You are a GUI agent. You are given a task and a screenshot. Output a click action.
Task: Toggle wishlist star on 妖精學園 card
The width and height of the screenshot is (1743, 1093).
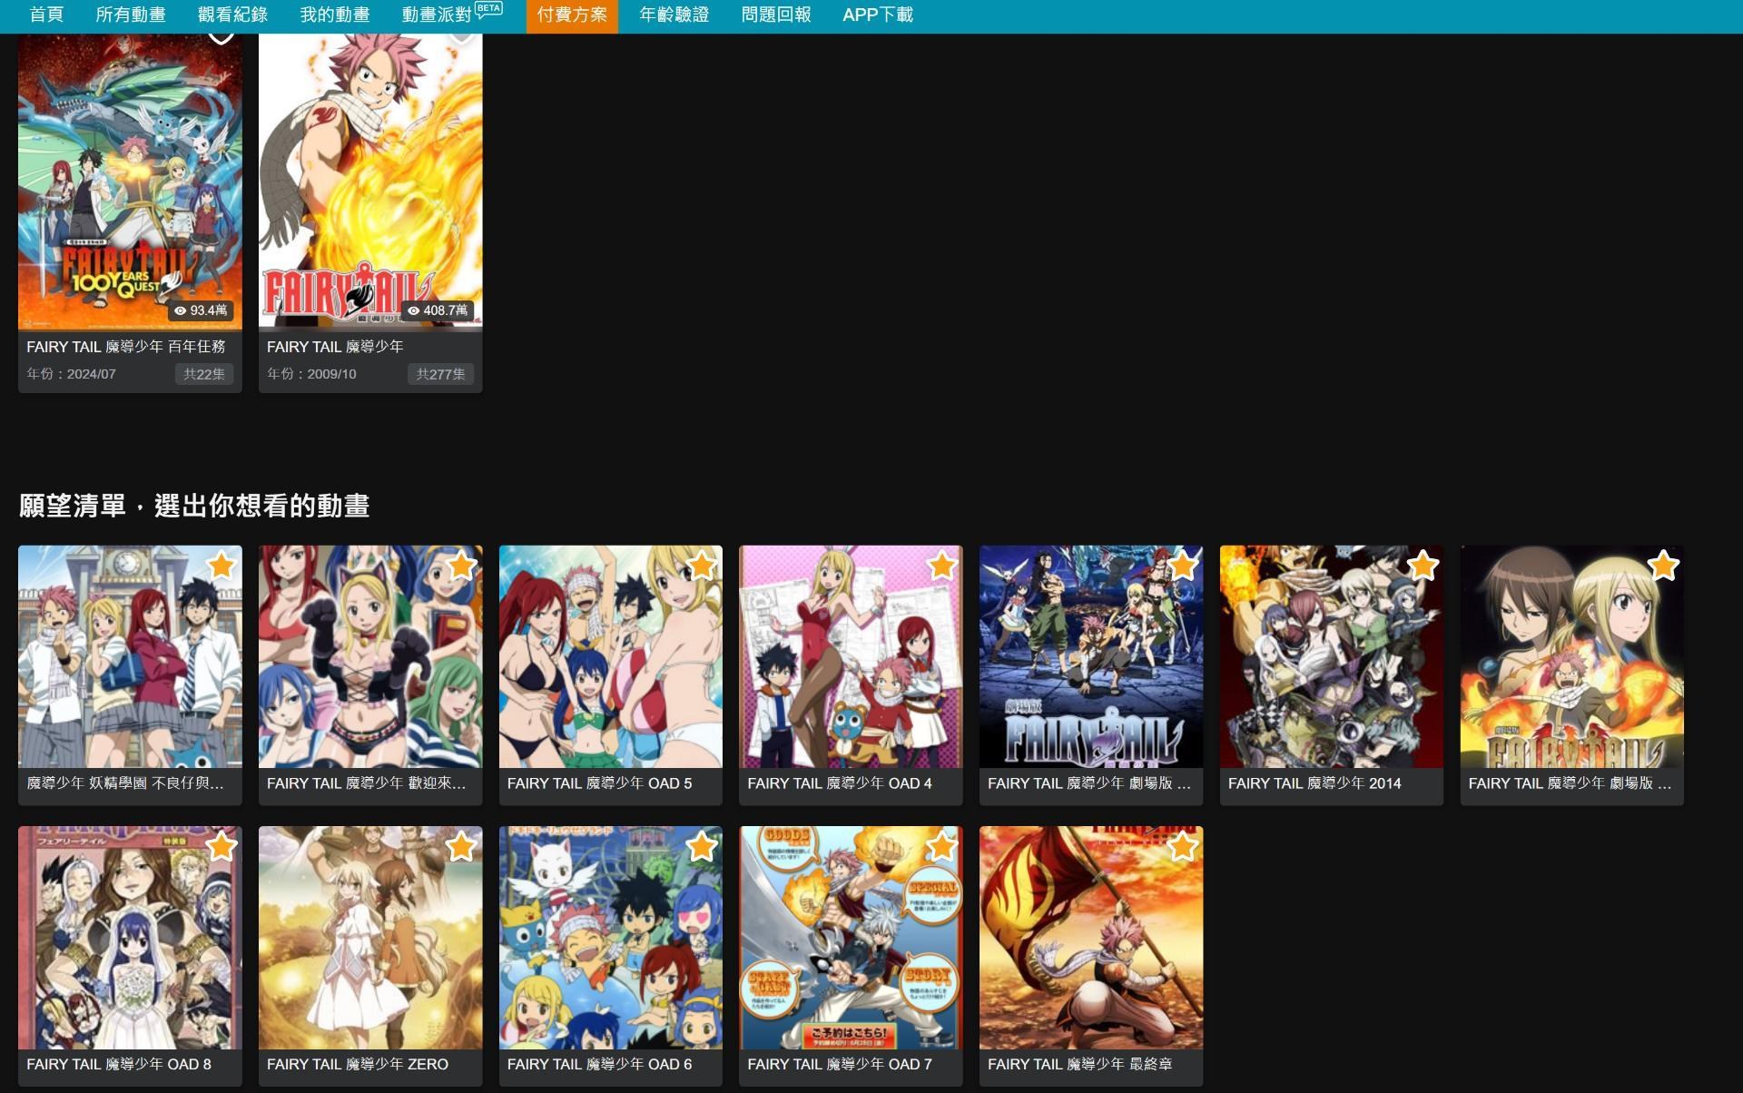[222, 566]
